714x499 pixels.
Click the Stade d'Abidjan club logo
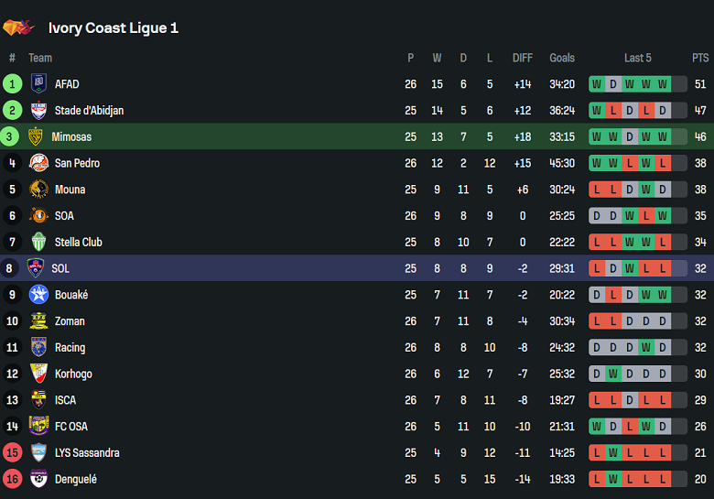[38, 111]
